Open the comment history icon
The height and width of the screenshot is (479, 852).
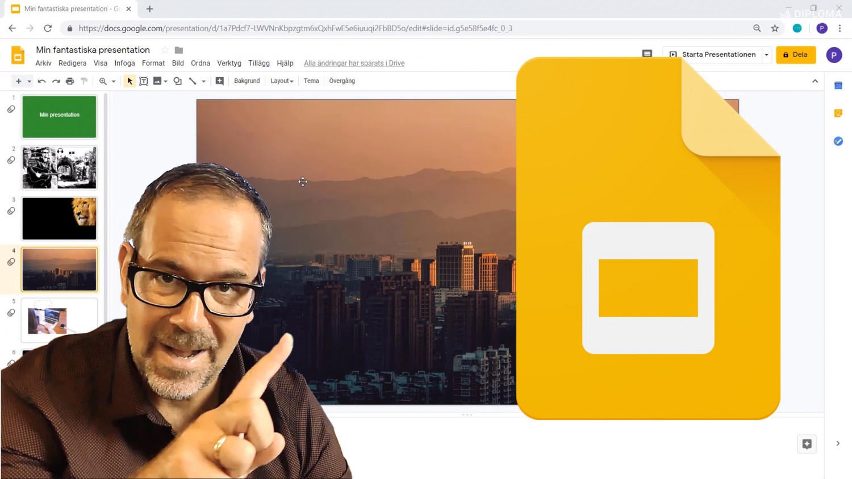647,54
